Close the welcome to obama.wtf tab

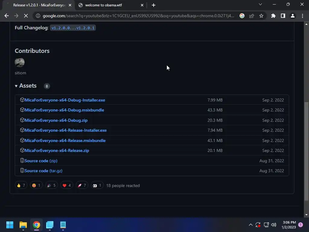coord(142,5)
